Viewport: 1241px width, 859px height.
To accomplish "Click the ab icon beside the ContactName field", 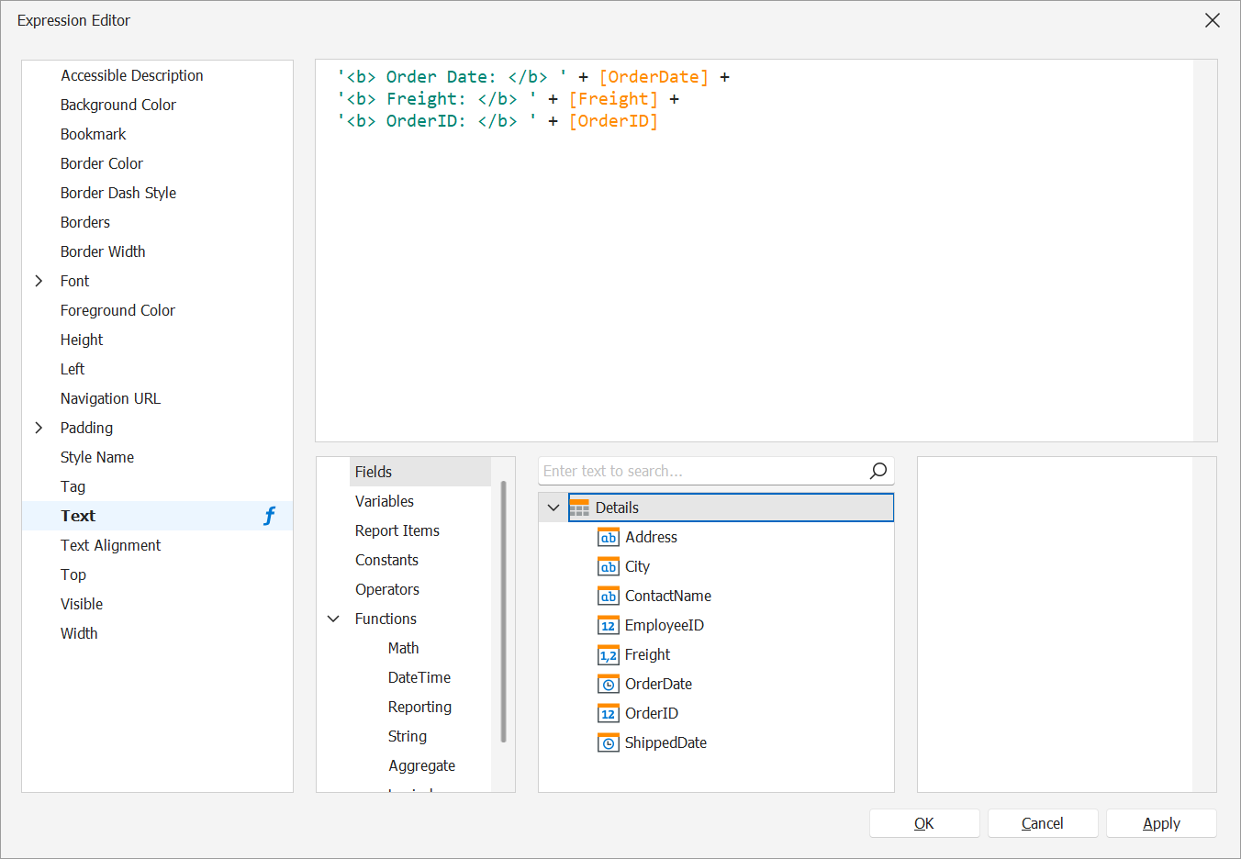I will pyautogui.click(x=607, y=596).
